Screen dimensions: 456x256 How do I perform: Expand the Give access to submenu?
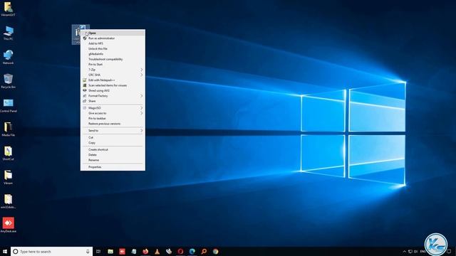point(113,113)
